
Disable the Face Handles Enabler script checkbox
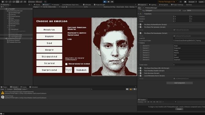[x=143, y=71]
